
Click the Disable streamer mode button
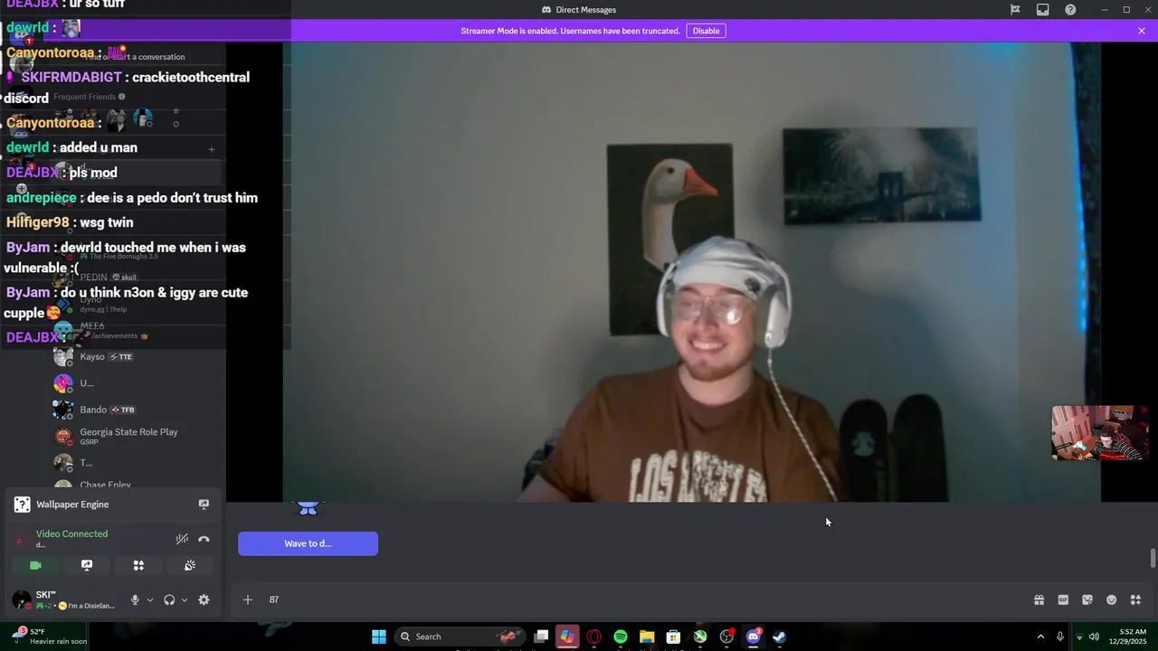[706, 31]
